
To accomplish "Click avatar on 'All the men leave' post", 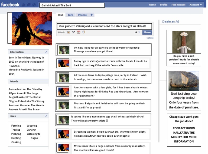I will [63, 78].
